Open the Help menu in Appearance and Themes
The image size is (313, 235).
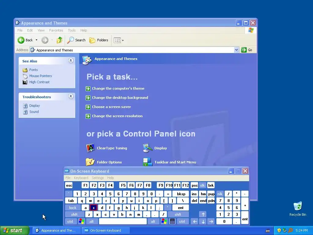coord(84,30)
